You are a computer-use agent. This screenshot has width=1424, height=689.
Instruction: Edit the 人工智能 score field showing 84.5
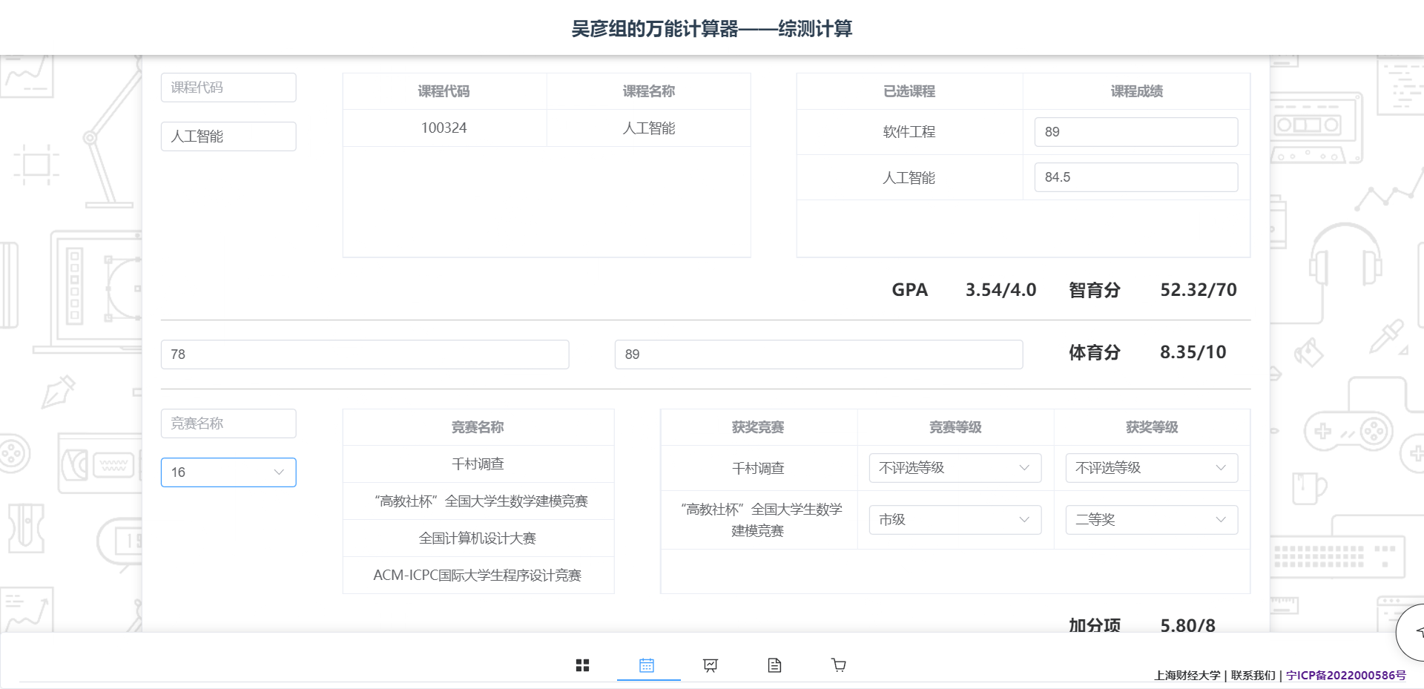pos(1136,177)
